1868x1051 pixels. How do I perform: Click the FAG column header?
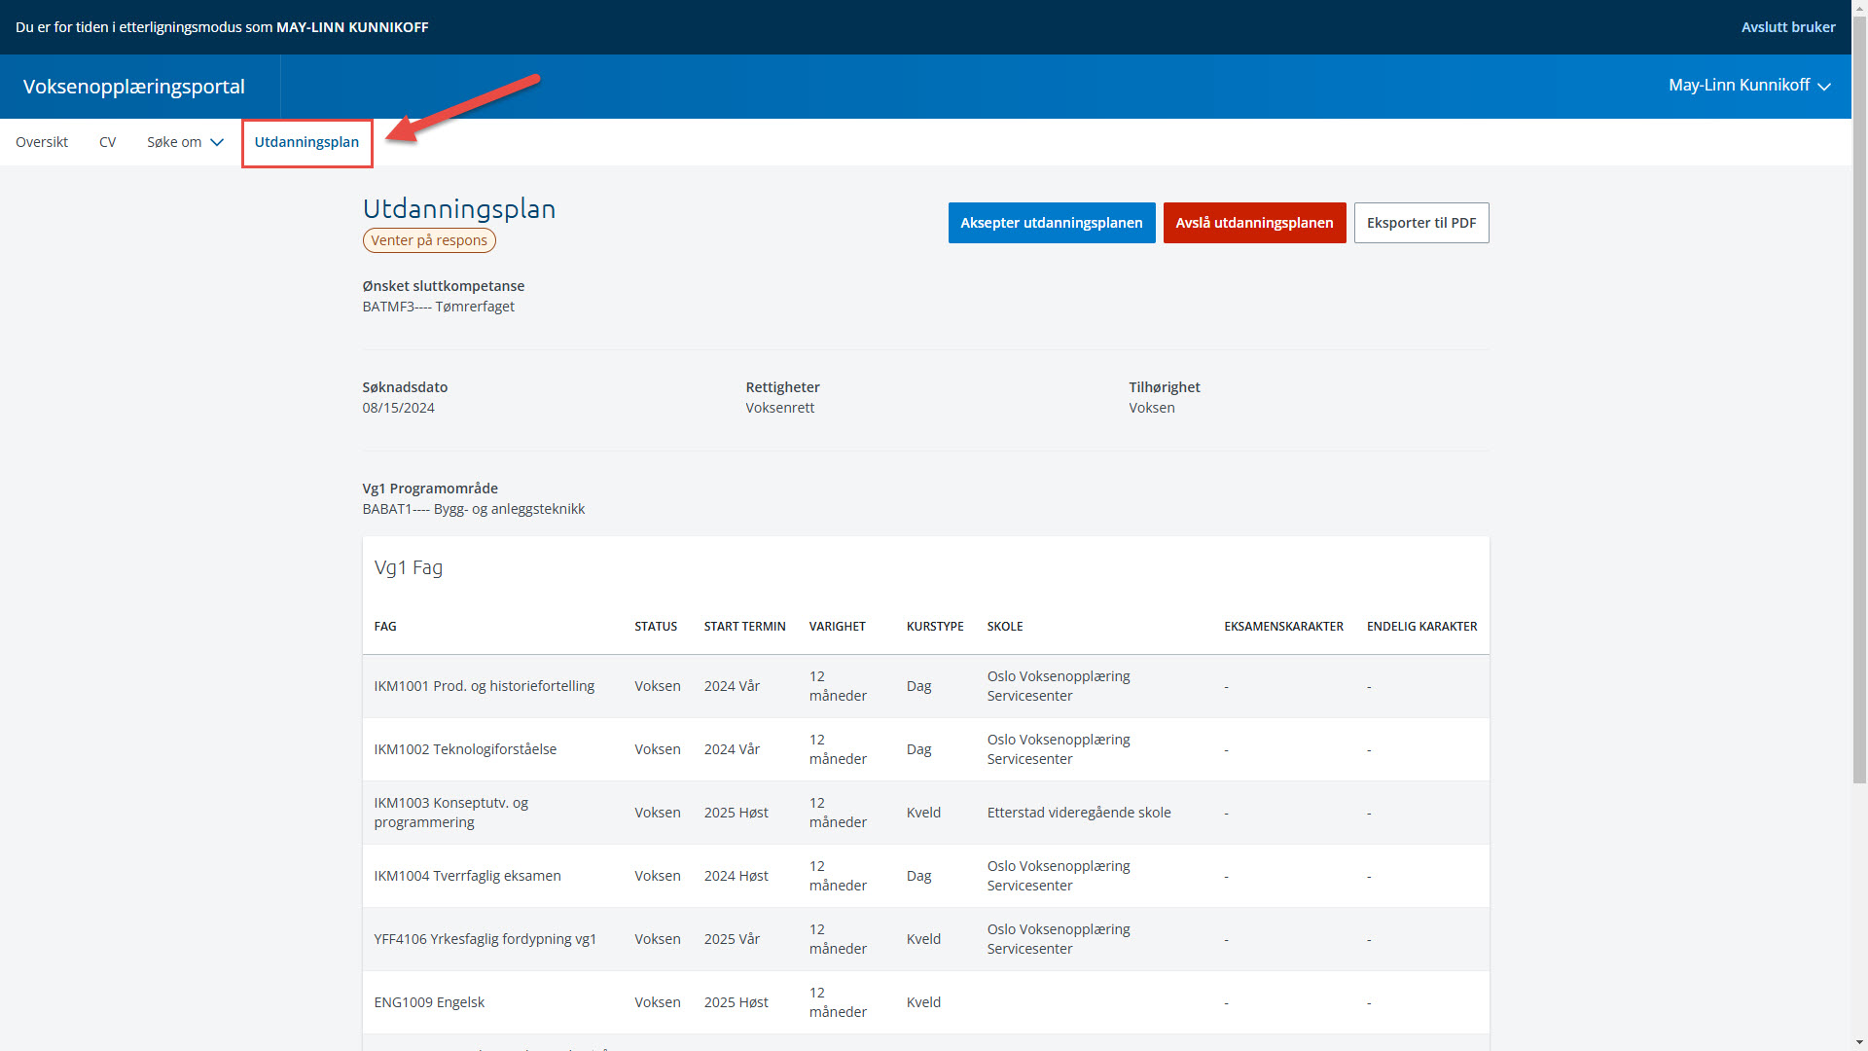pos(385,627)
